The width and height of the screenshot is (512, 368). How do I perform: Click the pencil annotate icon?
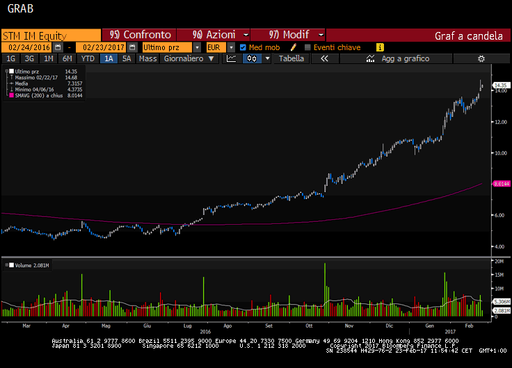pos(294,47)
